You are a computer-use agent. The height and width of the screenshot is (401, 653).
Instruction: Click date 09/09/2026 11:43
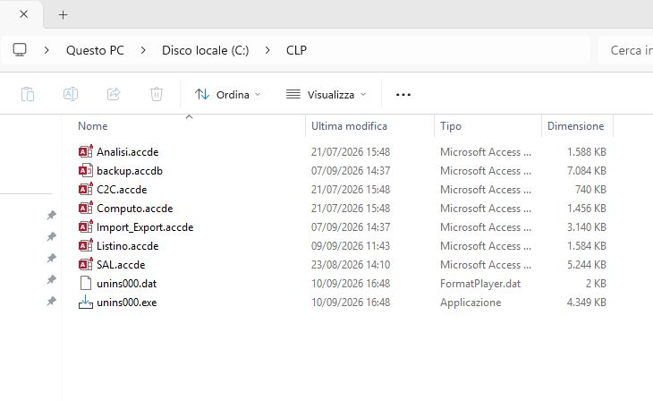351,245
